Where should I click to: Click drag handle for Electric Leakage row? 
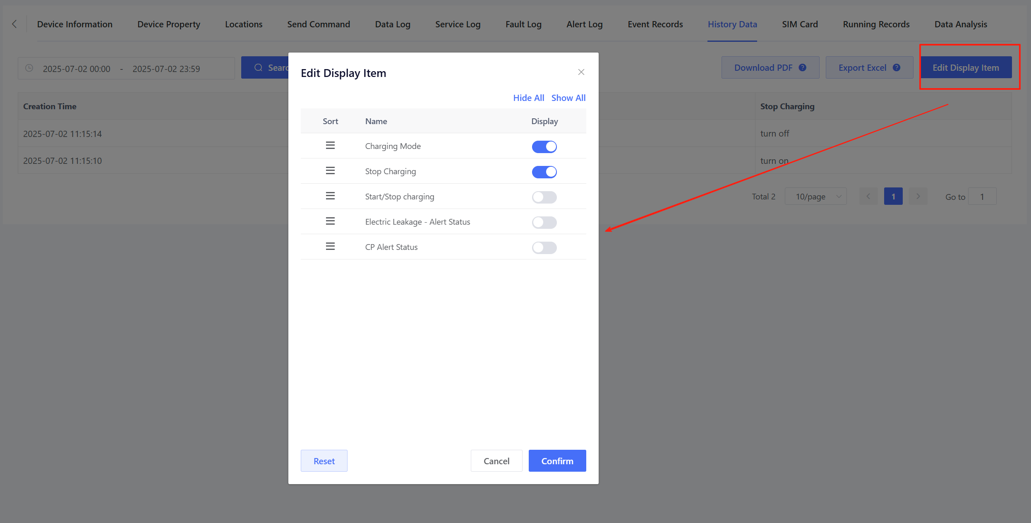[330, 221]
